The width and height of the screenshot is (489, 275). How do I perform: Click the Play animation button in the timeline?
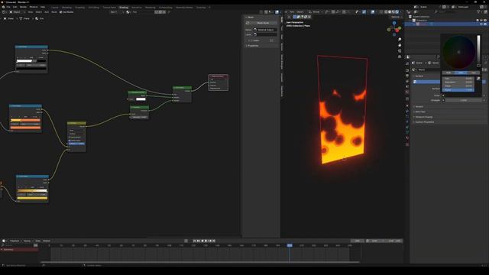click(206, 241)
